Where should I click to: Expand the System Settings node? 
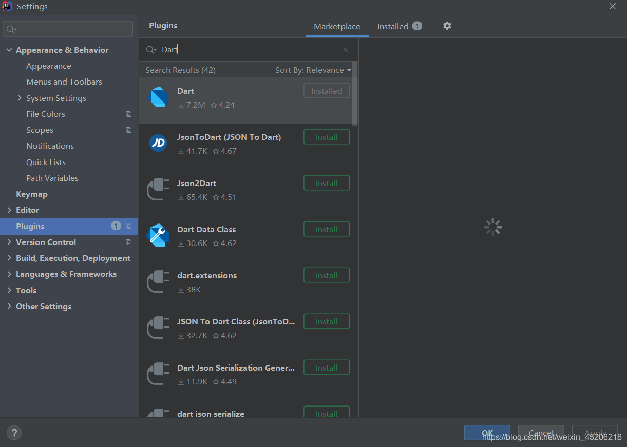pyautogui.click(x=20, y=98)
